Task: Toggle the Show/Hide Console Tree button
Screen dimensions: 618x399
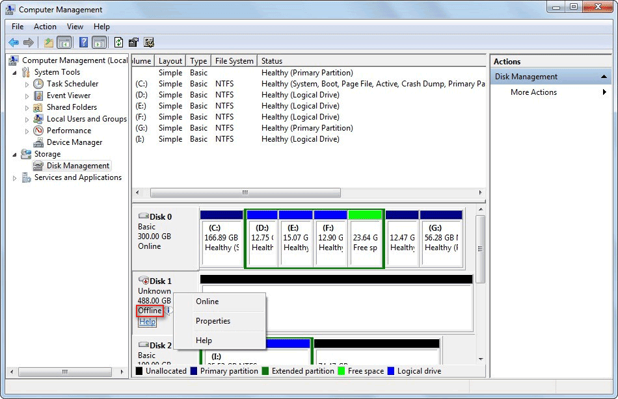Action: (x=64, y=43)
